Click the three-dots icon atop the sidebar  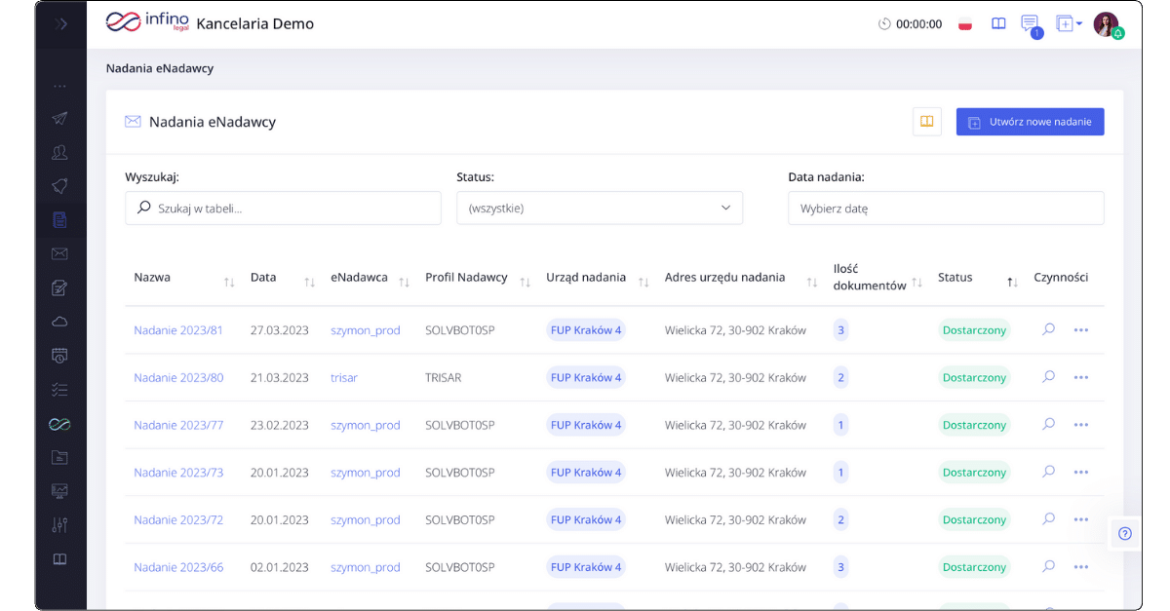pos(59,87)
